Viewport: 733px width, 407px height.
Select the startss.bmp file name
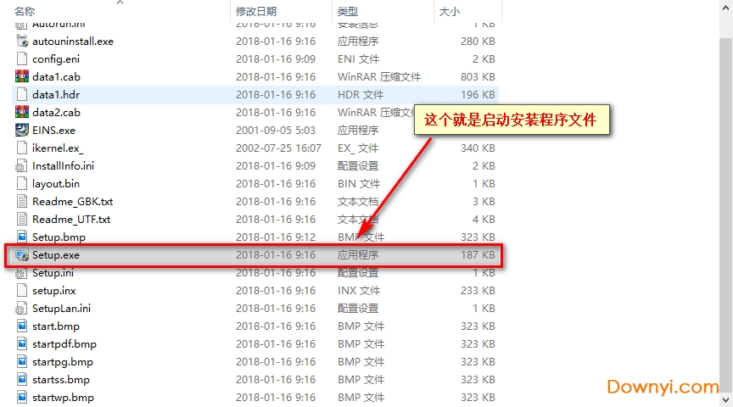click(61, 379)
